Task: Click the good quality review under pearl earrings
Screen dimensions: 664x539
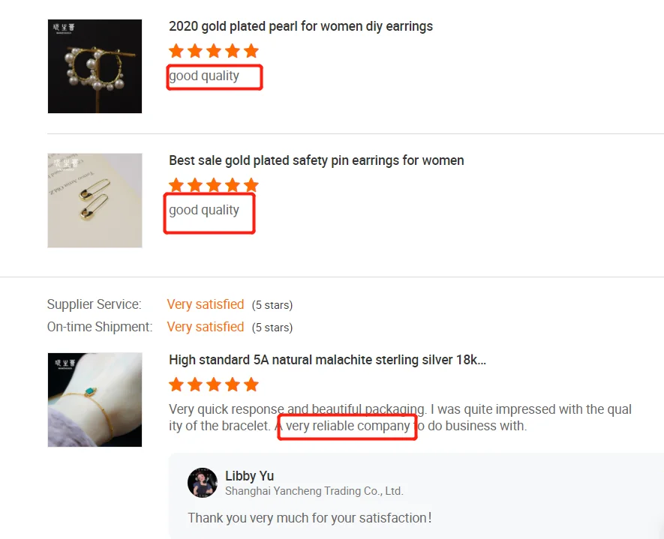Action: pos(204,76)
